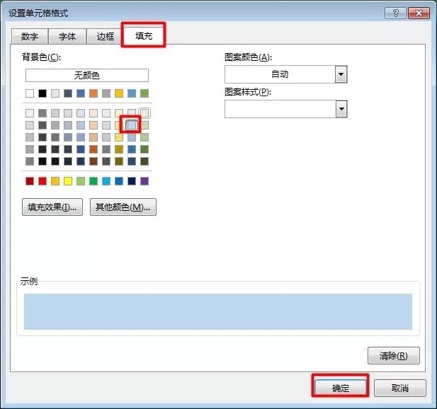The height and width of the screenshot is (409, 437).
Task: Switch to the 数字 tab
Action: pyautogui.click(x=30, y=36)
